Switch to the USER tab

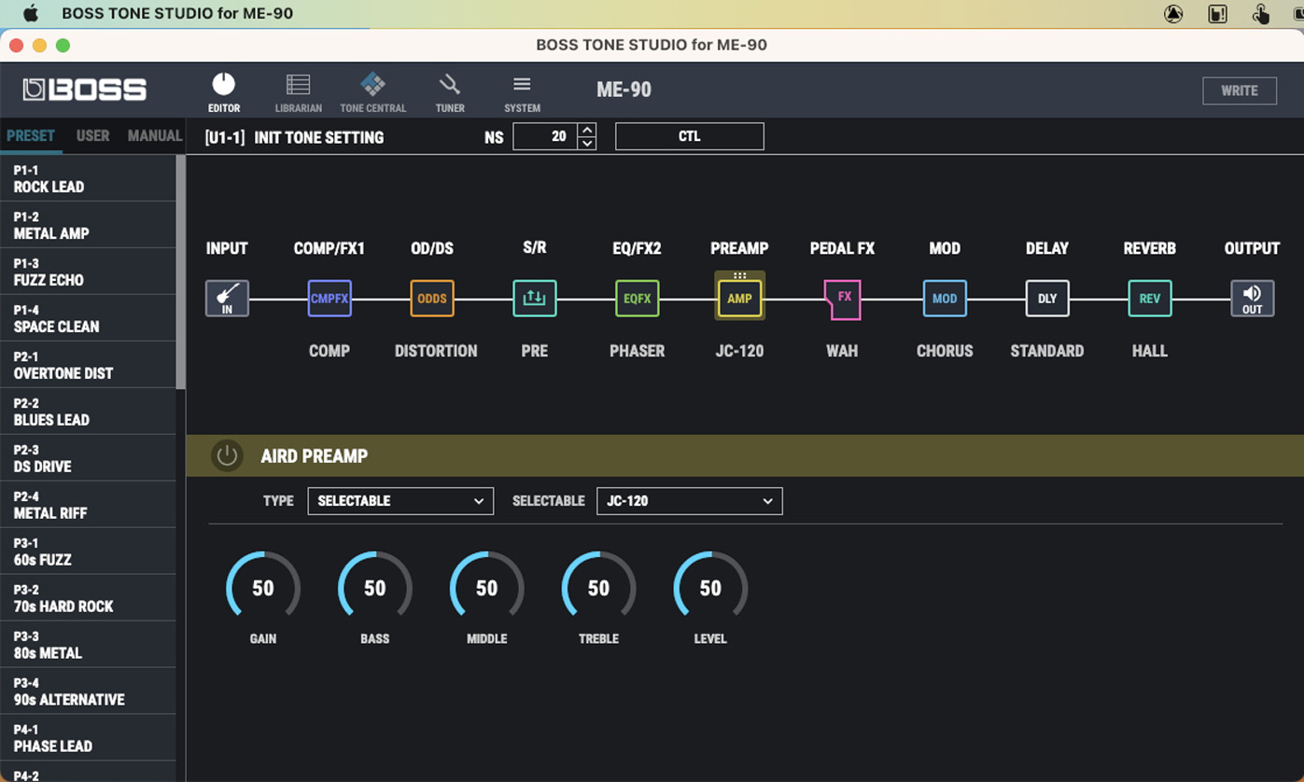[92, 135]
